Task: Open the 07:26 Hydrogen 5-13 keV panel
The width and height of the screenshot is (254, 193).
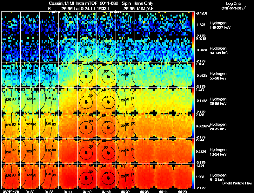Action: coord(11,176)
